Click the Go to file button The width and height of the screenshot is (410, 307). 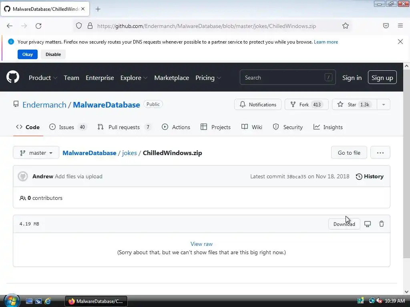pos(349,153)
